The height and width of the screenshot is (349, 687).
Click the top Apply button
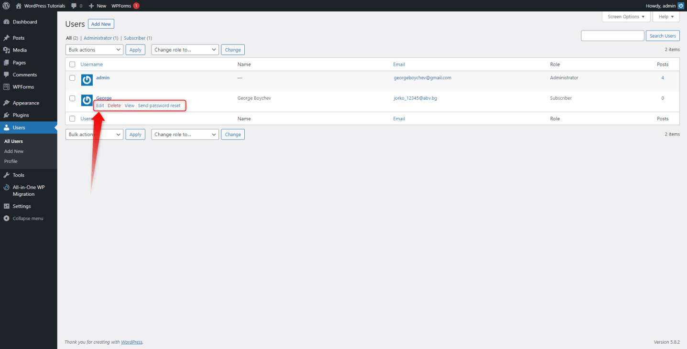tap(136, 50)
